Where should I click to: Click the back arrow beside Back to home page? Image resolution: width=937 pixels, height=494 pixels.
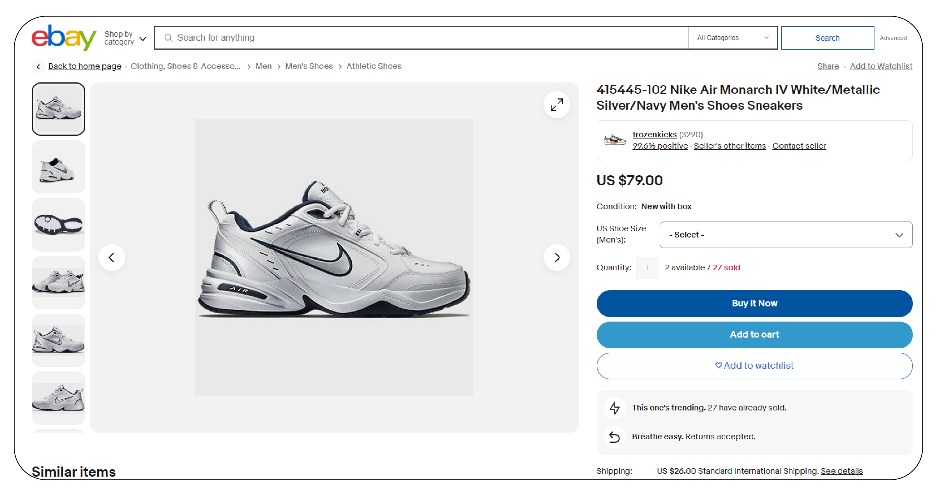(x=38, y=66)
